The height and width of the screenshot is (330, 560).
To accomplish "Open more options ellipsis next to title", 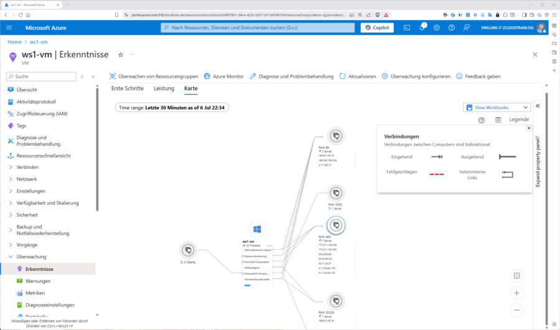I will (133, 55).
